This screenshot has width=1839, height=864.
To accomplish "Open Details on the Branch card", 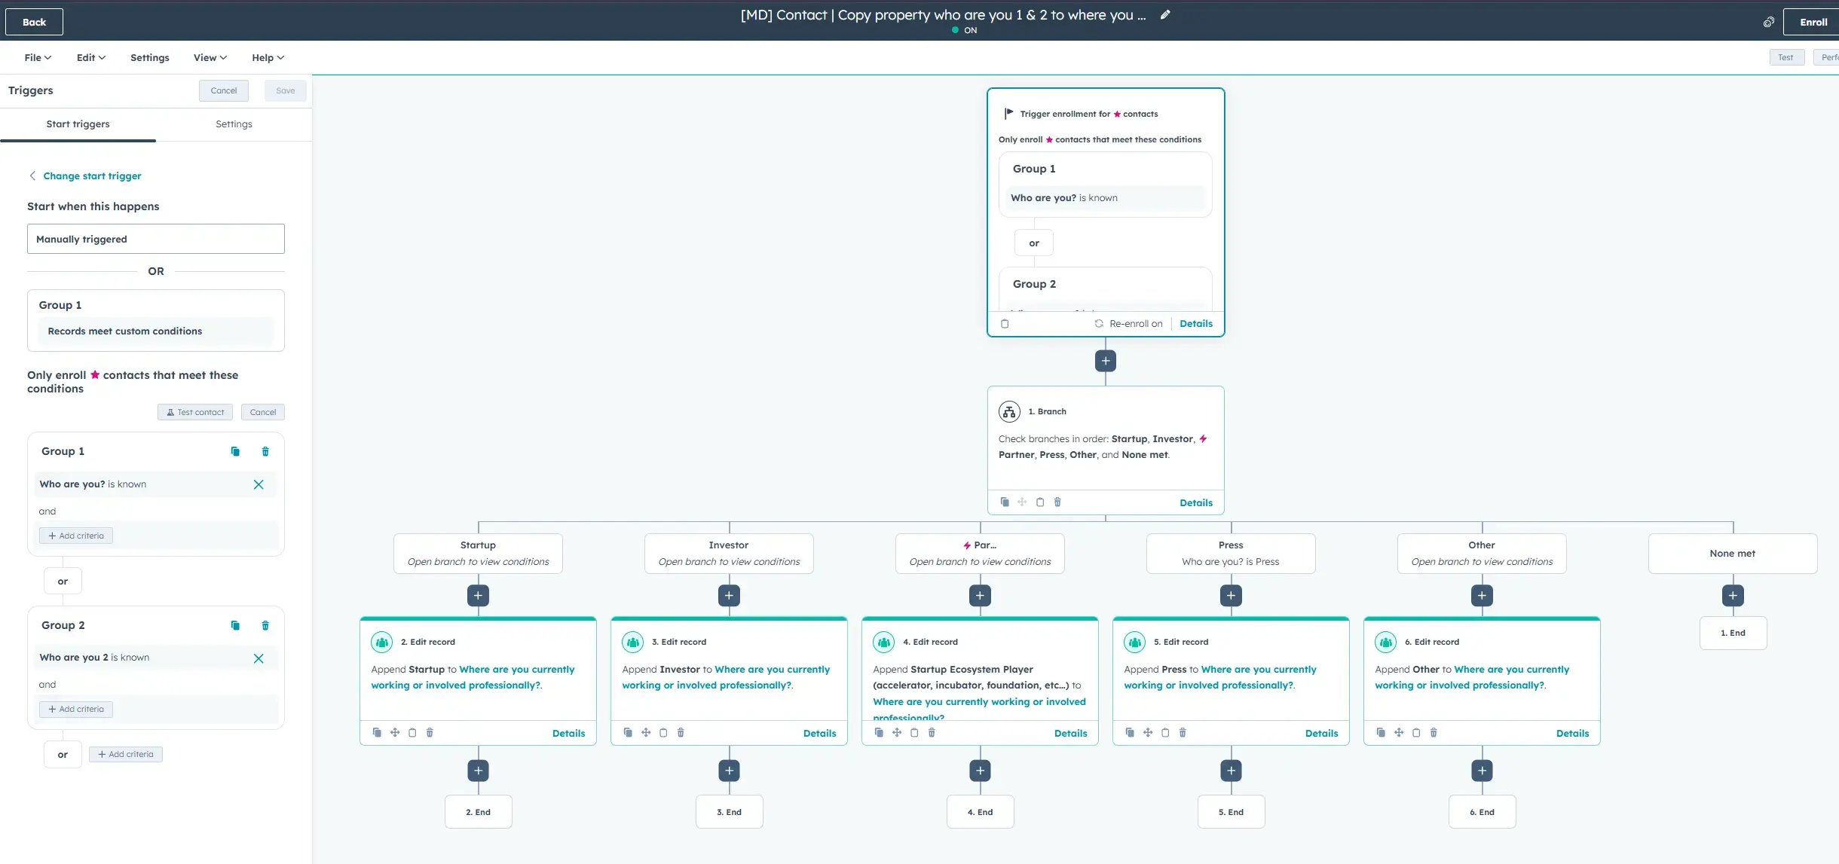I will tap(1195, 502).
